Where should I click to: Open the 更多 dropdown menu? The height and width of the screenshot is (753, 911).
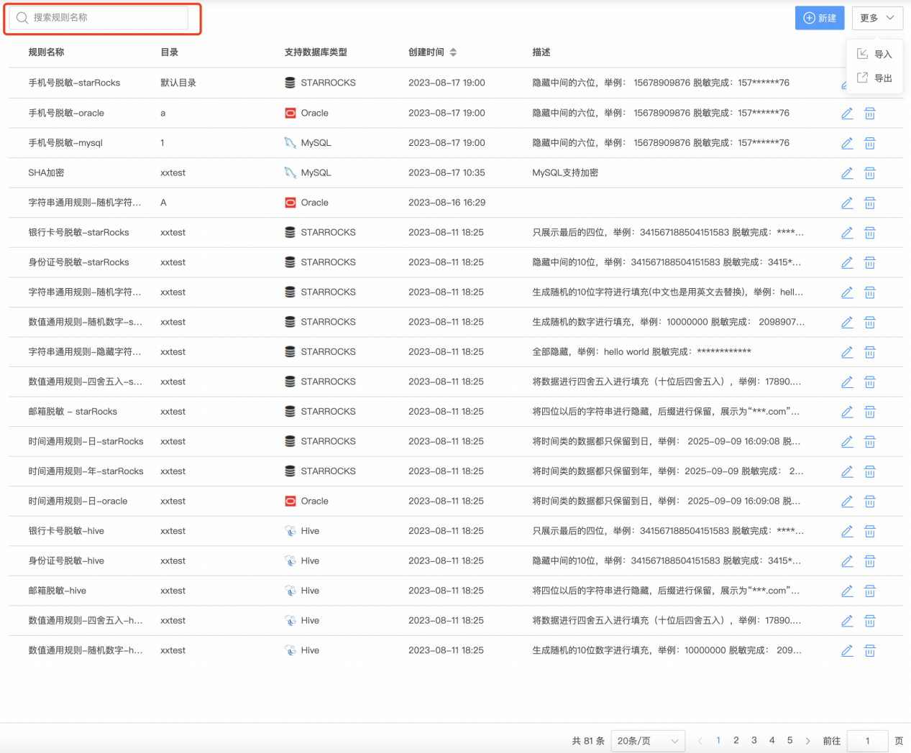877,18
